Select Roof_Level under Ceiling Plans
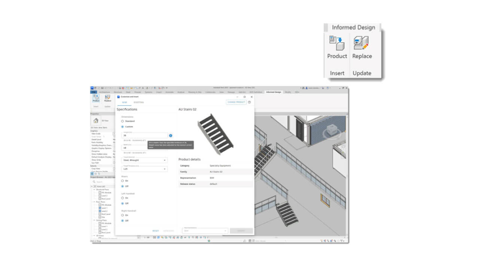This screenshot has width=479, height=269. click(104, 232)
